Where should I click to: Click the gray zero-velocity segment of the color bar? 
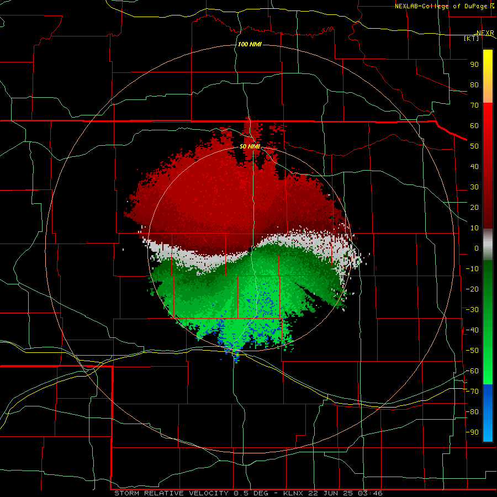(x=488, y=244)
